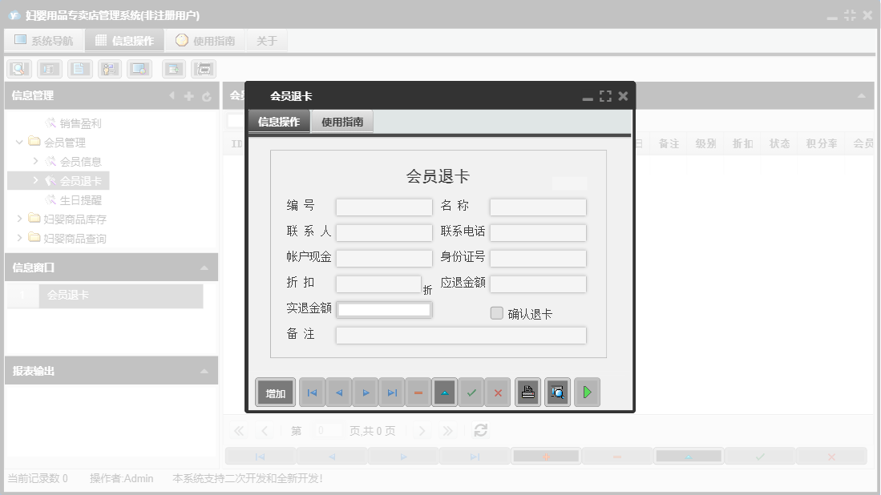Click the print icon in the 会员退卡 dialog
The height and width of the screenshot is (495, 881).
click(x=527, y=392)
